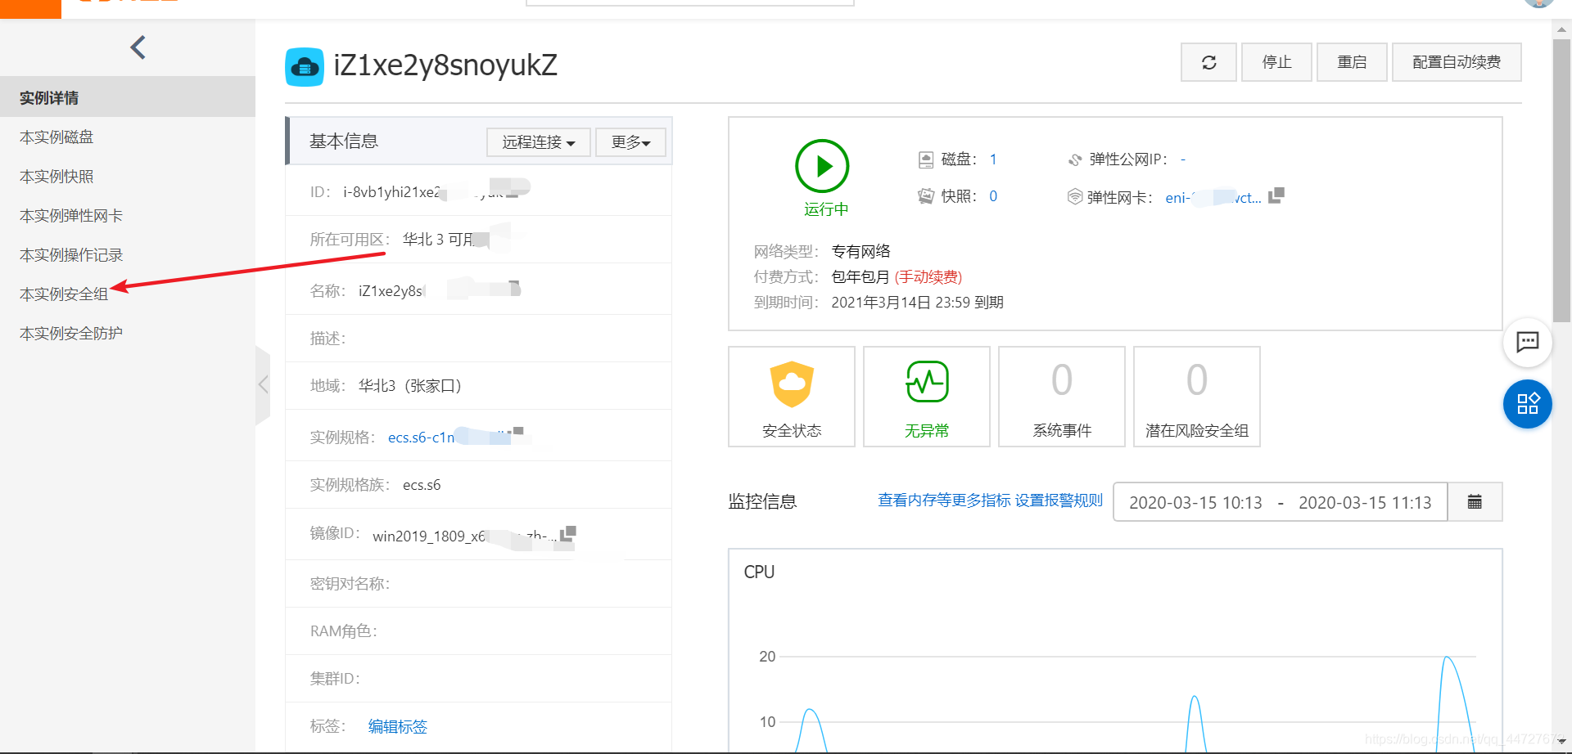
Task: Open 查看内存等更多指标 link
Action: [944, 500]
